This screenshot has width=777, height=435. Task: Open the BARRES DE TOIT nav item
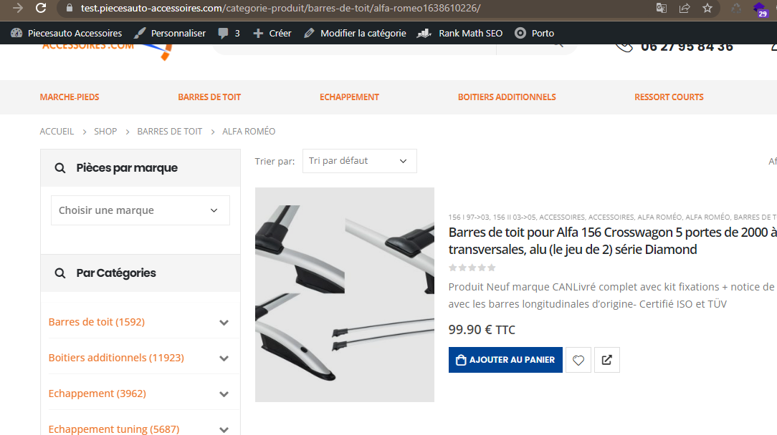coord(209,97)
